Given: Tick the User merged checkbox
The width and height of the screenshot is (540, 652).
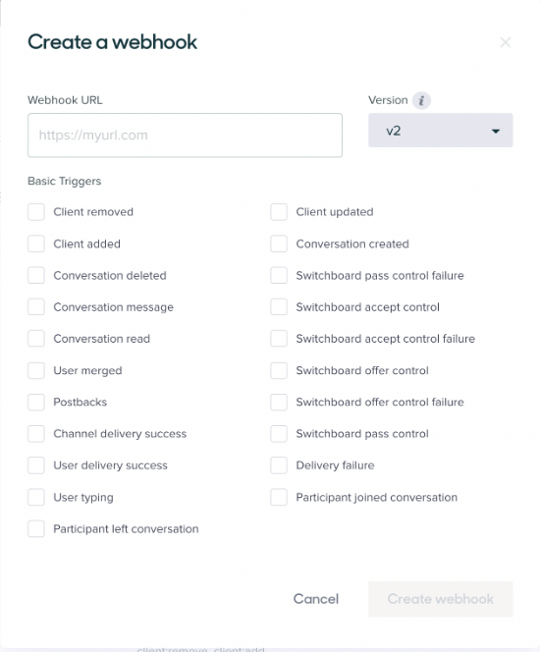Looking at the screenshot, I should (x=36, y=370).
